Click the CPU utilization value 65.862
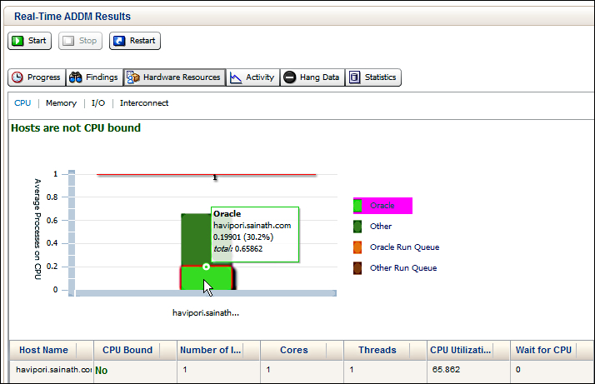The image size is (595, 384). [446, 370]
